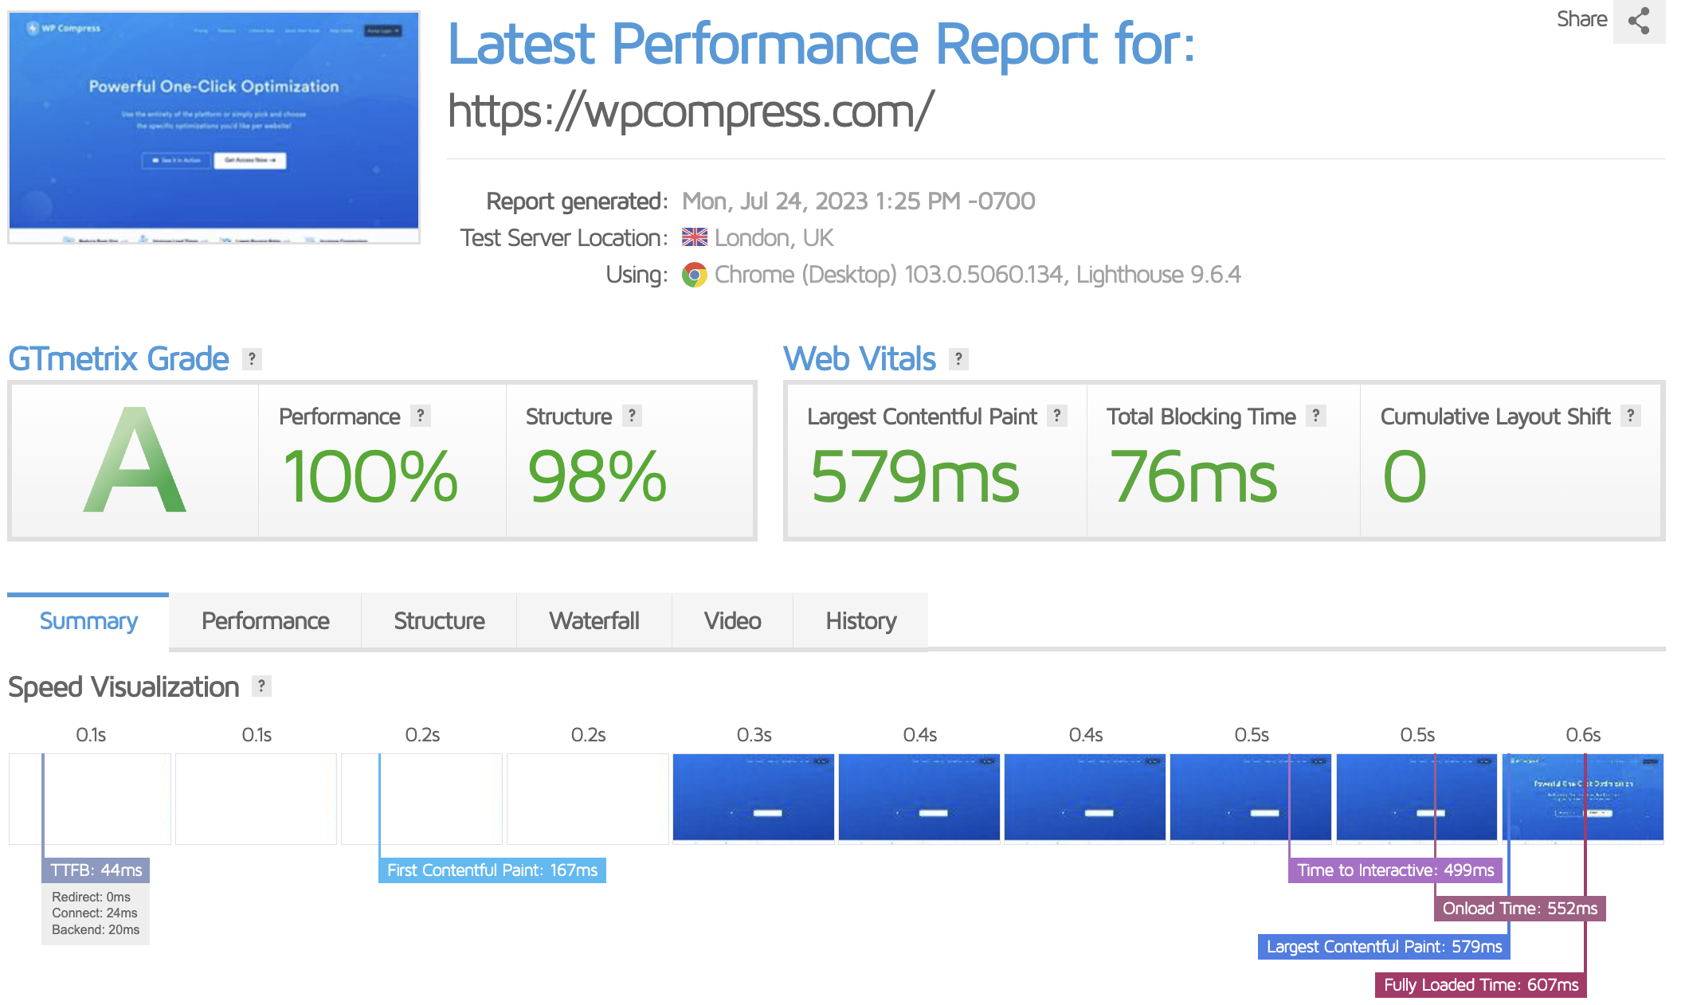This screenshot has width=1681, height=1005.
Task: Click the Share icon button
Action: 1639,21
